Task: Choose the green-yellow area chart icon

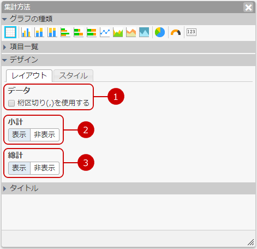Action: click(118, 32)
